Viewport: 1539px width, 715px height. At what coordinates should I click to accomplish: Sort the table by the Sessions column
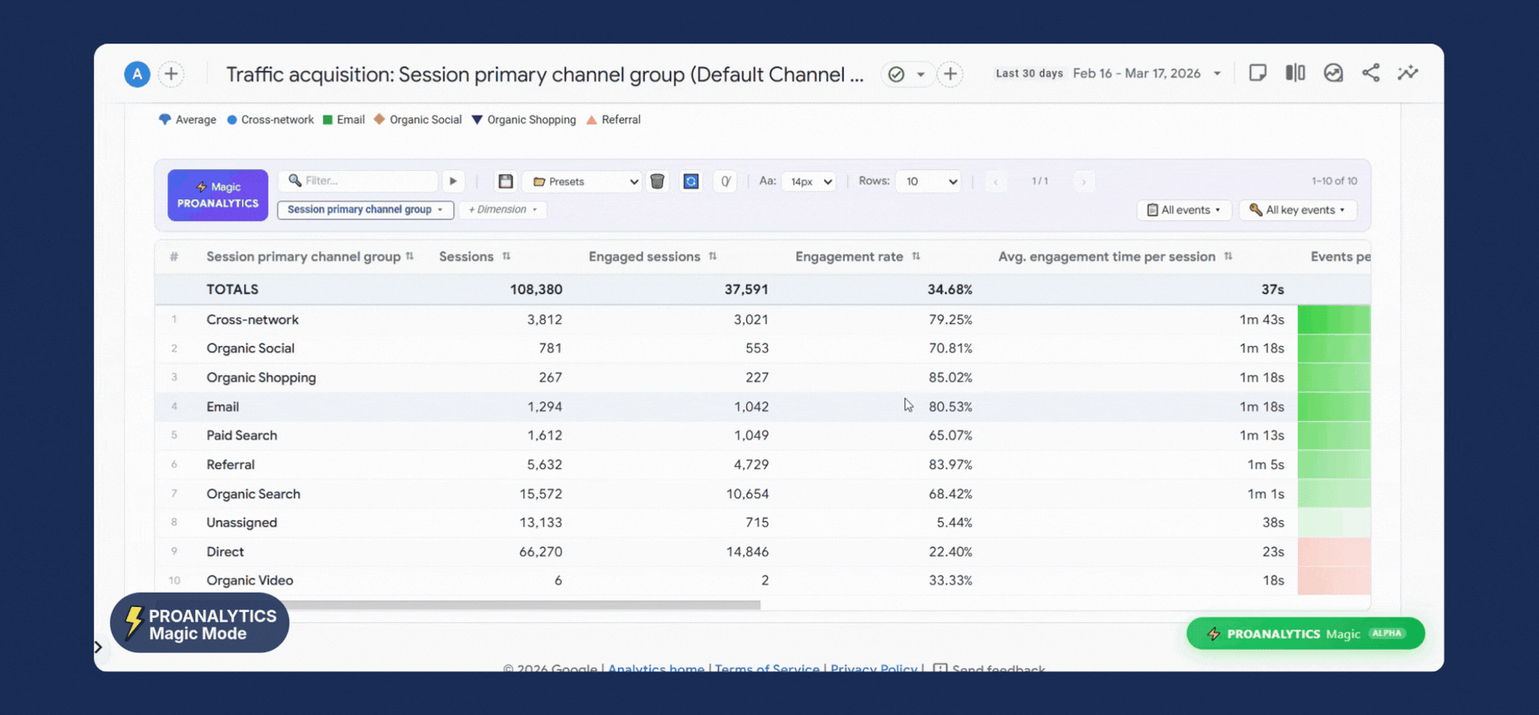[475, 256]
